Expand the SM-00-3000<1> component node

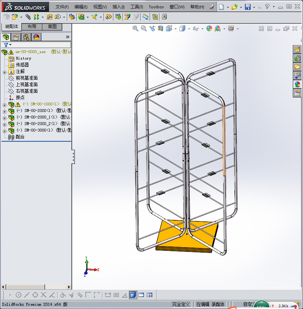(x=4, y=131)
